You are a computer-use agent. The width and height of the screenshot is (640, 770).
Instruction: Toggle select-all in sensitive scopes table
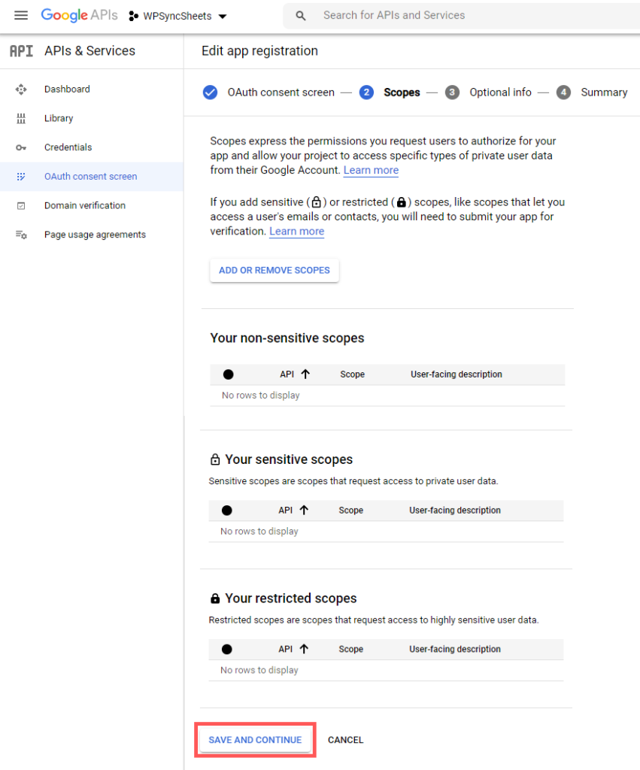(227, 511)
